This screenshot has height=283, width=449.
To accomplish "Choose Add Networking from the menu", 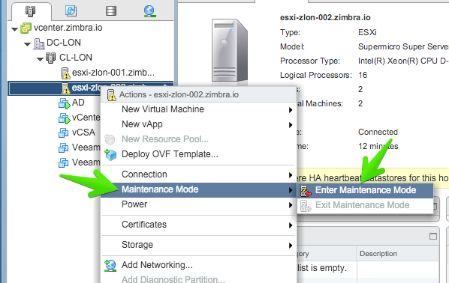I will coord(198,265).
